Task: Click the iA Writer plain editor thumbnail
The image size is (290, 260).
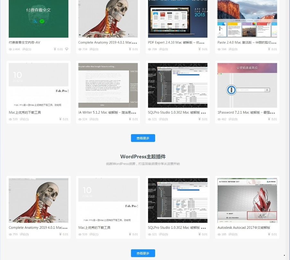Action: point(108,85)
